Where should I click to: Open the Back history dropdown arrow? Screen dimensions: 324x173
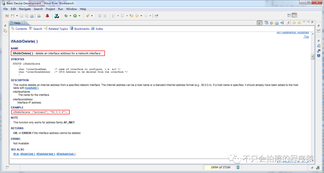coord(141,16)
